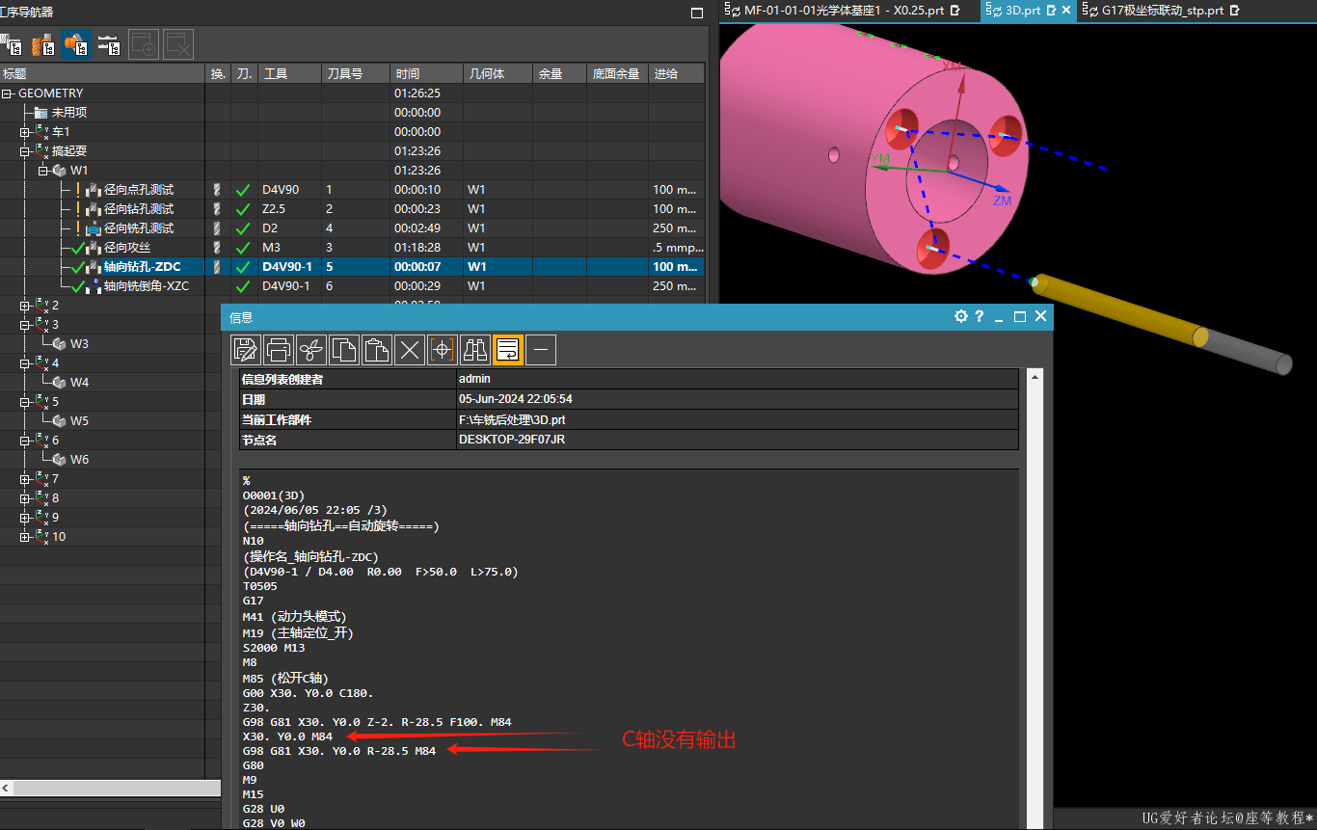This screenshot has height=830, width=1317.
Task: Collapse node 3 in the tree
Action: (25, 325)
